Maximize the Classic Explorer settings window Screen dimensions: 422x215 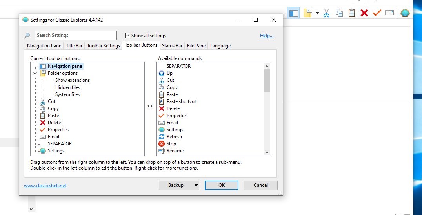tap(256, 20)
